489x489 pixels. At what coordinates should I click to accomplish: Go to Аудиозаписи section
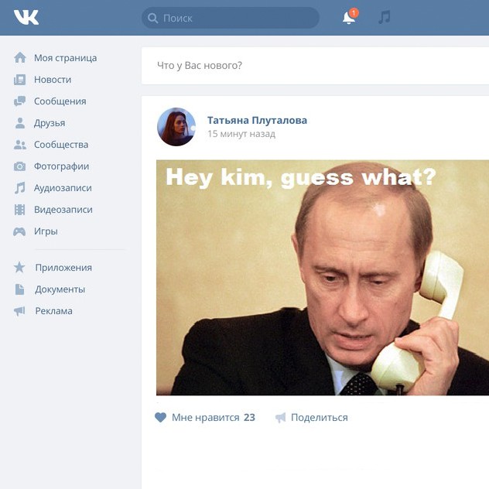click(63, 188)
